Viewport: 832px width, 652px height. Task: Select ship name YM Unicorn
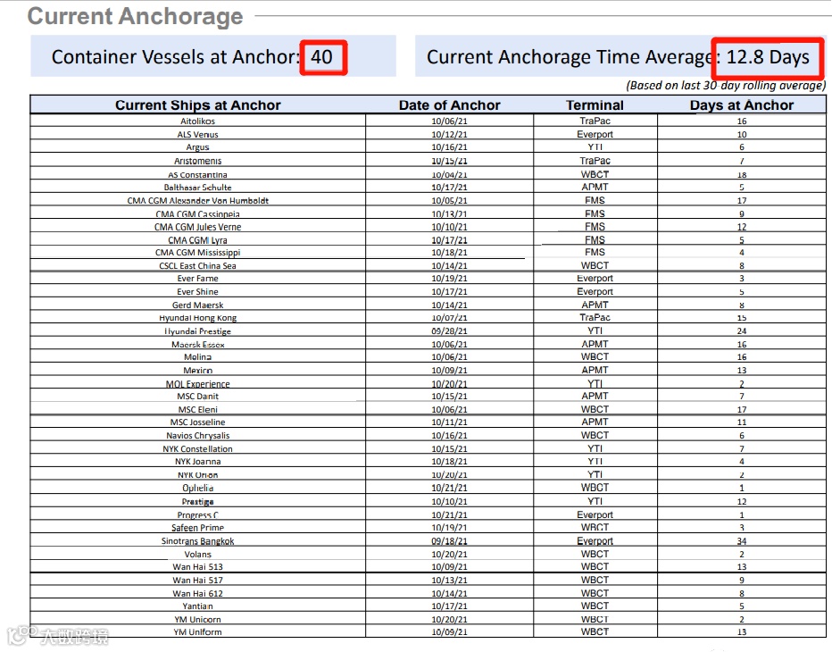point(197,619)
